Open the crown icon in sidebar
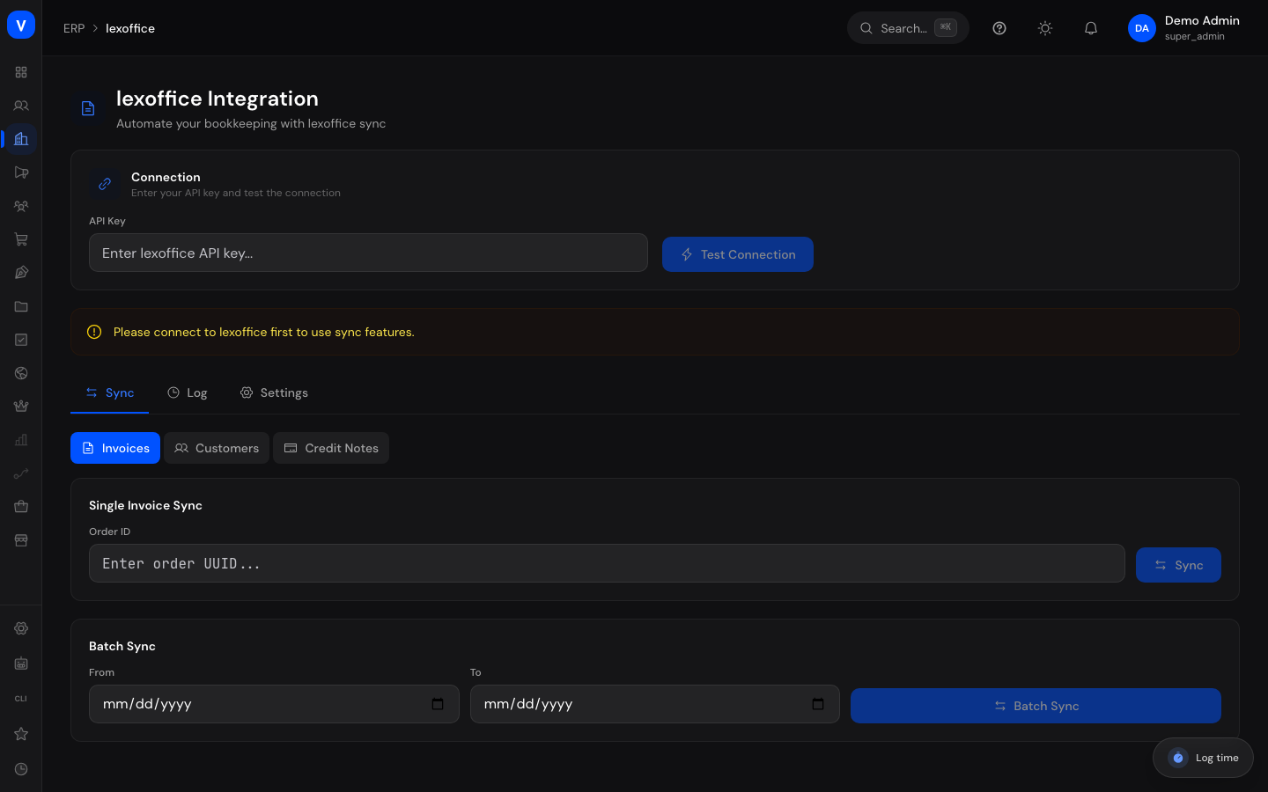 click(21, 407)
